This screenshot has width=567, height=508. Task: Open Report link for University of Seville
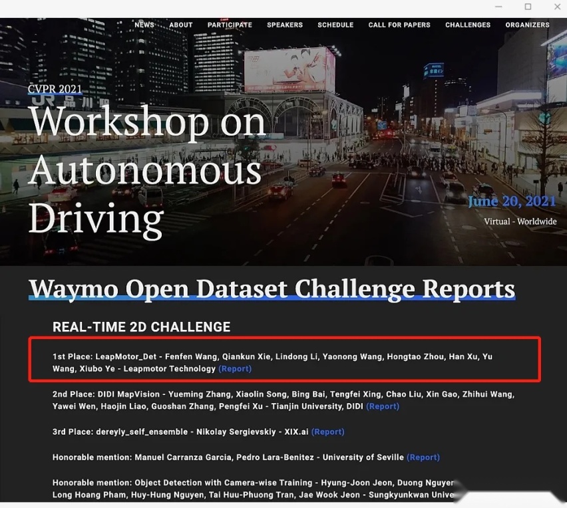tap(423, 457)
